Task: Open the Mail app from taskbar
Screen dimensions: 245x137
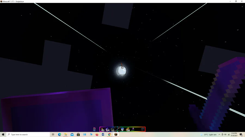Action: click(x=72, y=135)
